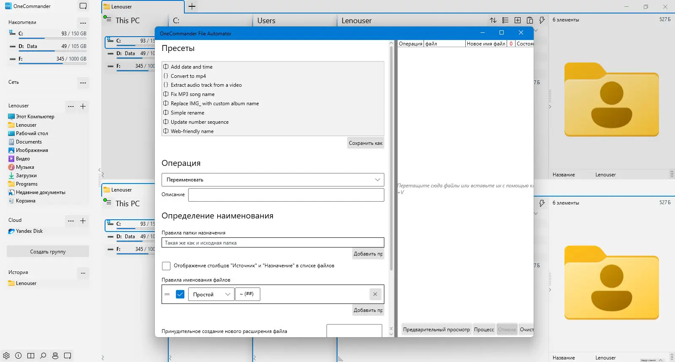Screen dimensions: 675x362
Task: Open Рабочий стол in sidebar favorites
Action: 28,133
